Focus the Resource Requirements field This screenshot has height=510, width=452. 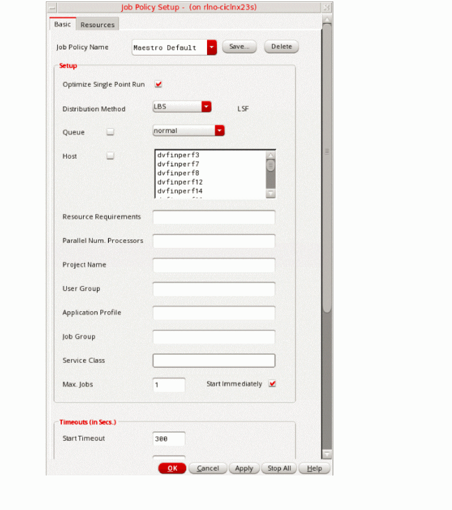pyautogui.click(x=214, y=217)
